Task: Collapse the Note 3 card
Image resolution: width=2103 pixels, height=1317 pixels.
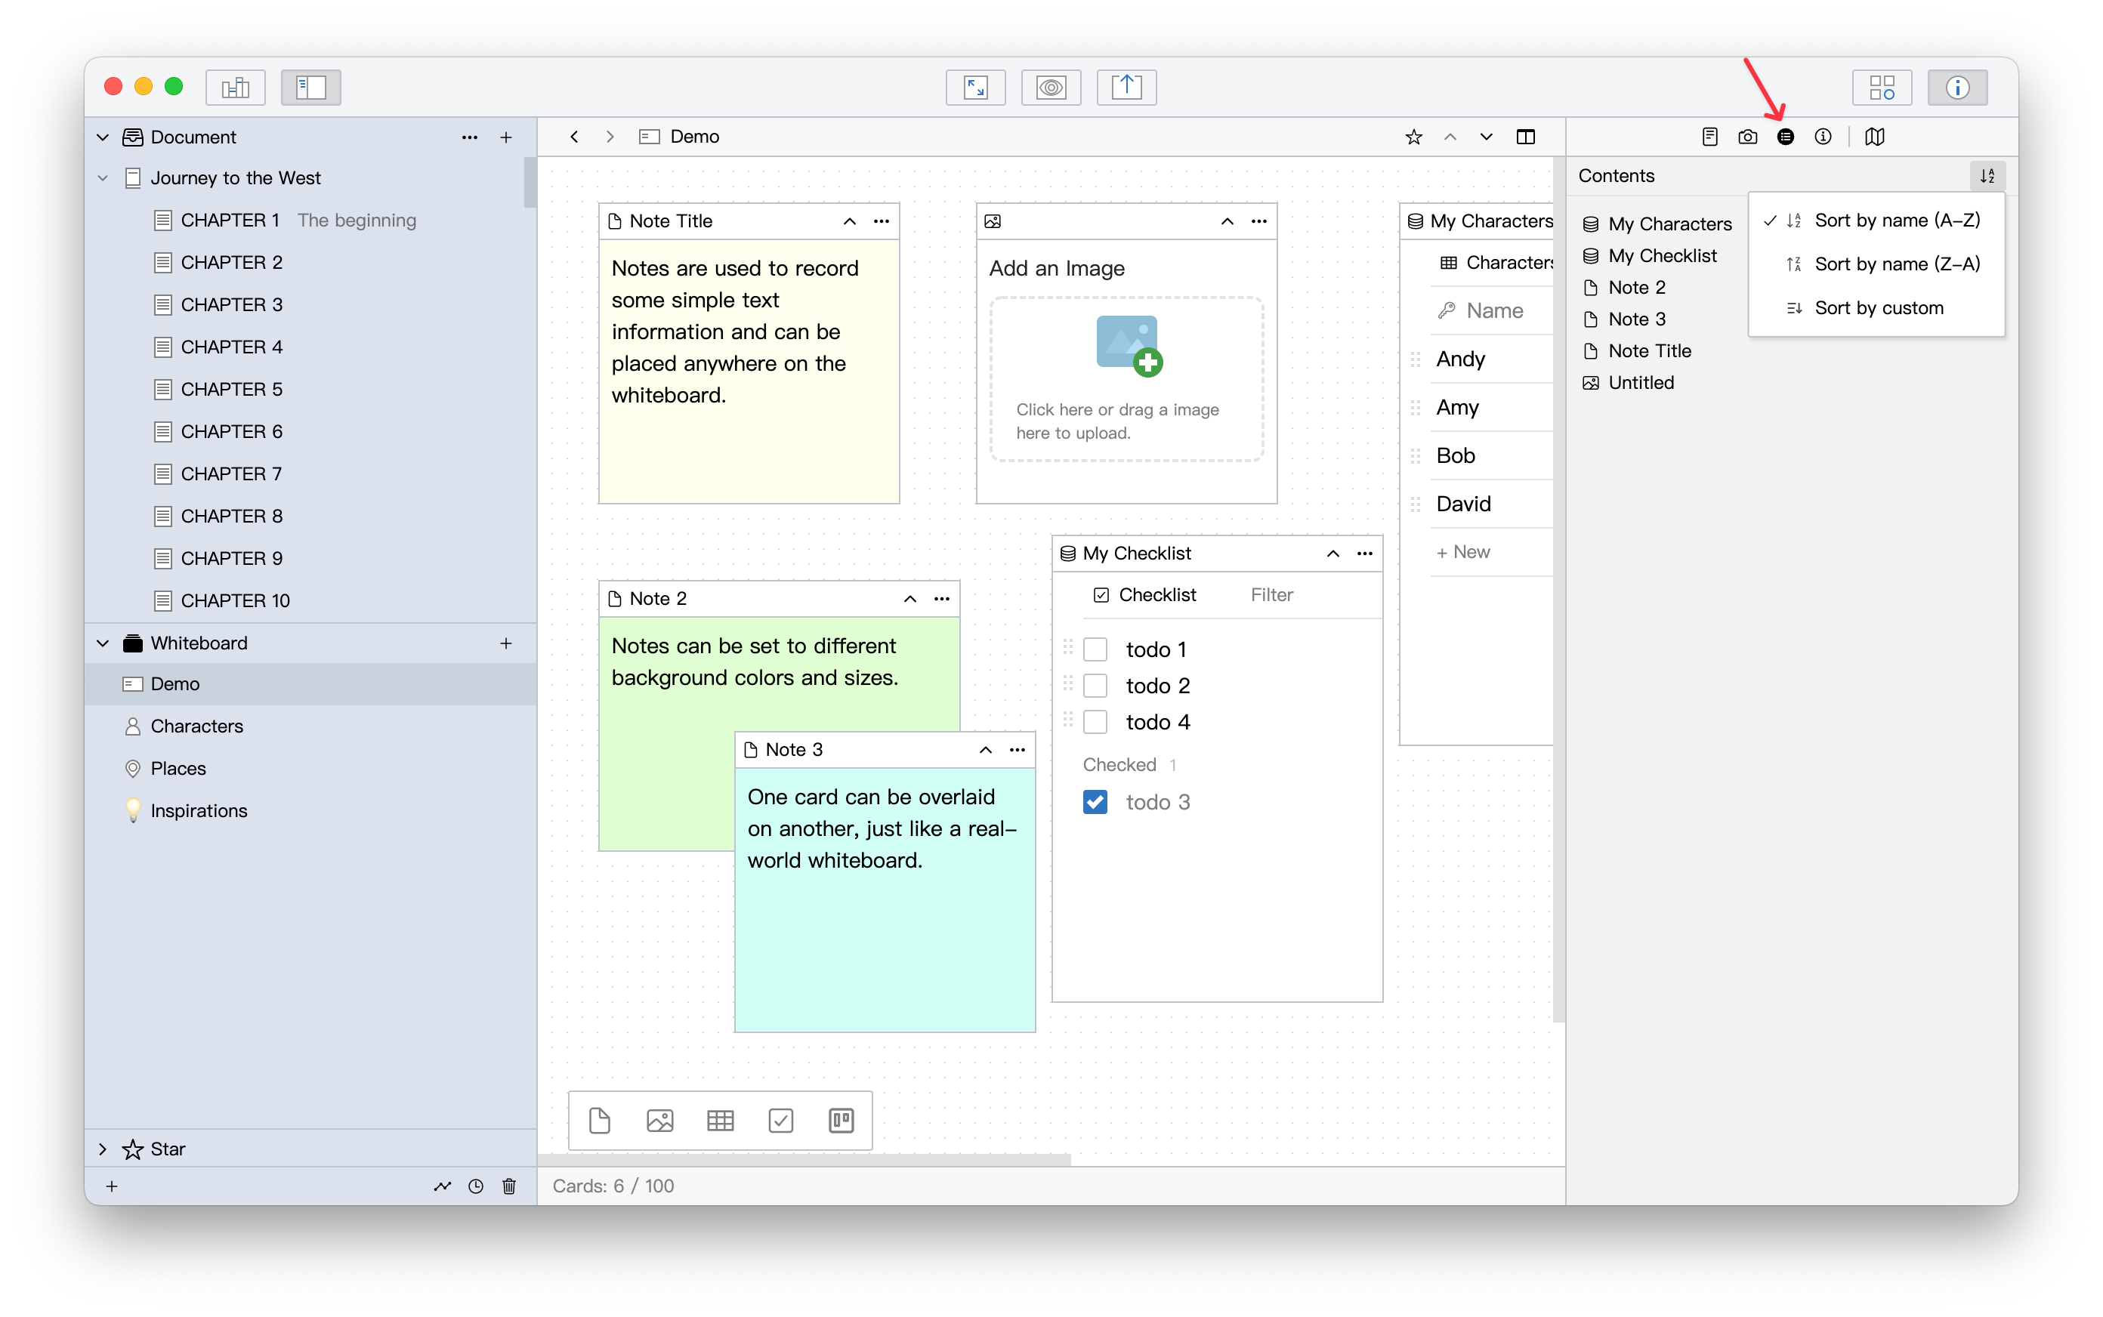Action: click(985, 750)
